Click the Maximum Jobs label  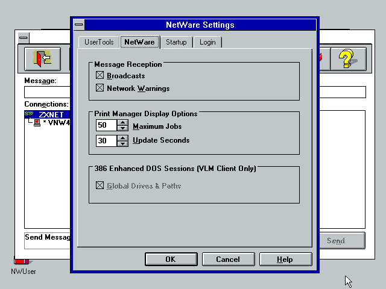[x=157, y=126]
